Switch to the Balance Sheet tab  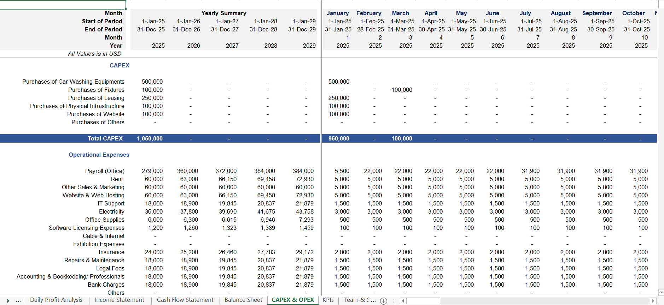pyautogui.click(x=243, y=300)
